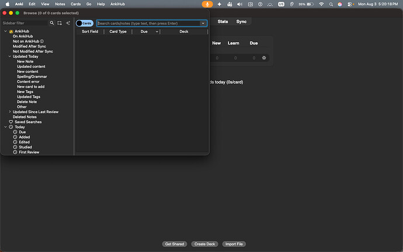Select Content error filter
Screen dimensions: 403x252
(28, 82)
